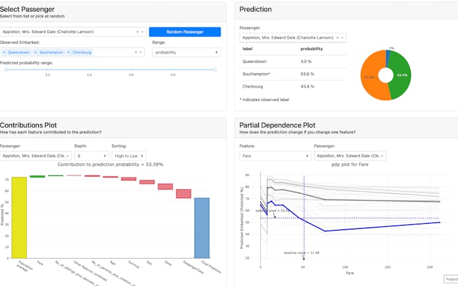
Task: Clear the selected passenger in Select Passenger
Action: coord(137,32)
